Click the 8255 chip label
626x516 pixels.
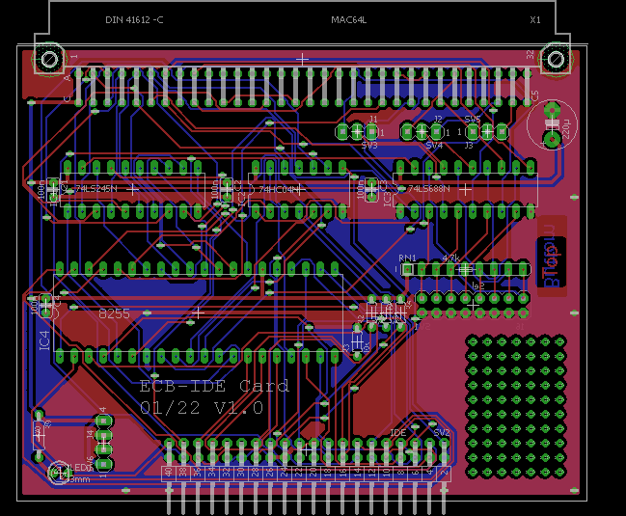[114, 313]
